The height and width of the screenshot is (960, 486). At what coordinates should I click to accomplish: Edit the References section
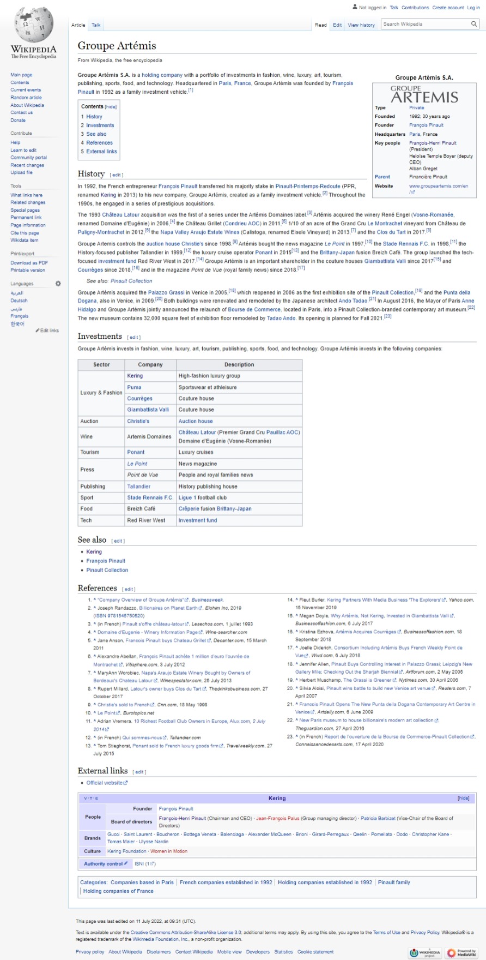[x=129, y=589]
